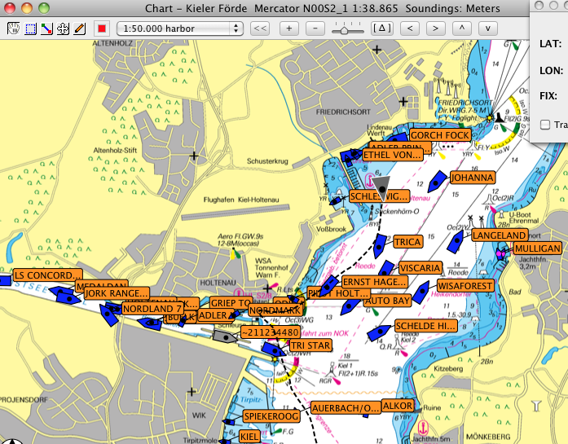Select the JOHANNA vessel label

click(x=473, y=178)
